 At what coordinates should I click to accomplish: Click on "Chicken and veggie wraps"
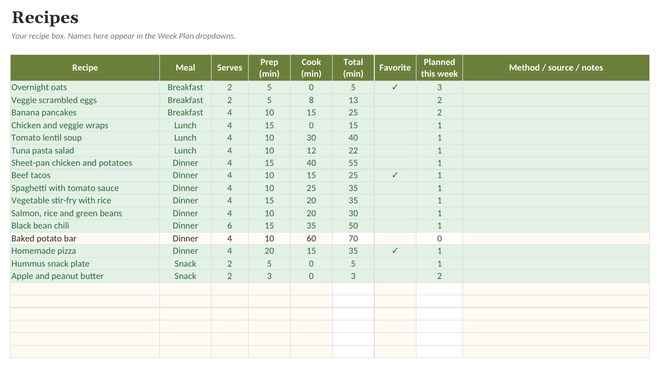click(85, 125)
